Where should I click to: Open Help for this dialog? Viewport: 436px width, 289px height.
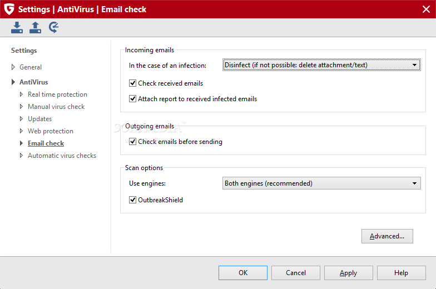pos(402,273)
